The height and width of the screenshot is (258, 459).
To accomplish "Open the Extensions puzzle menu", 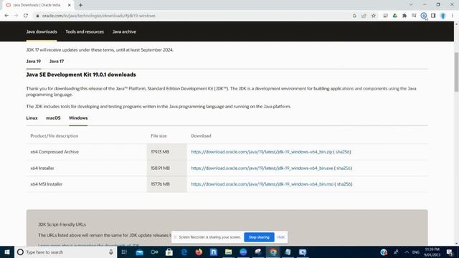I will coord(404,16).
